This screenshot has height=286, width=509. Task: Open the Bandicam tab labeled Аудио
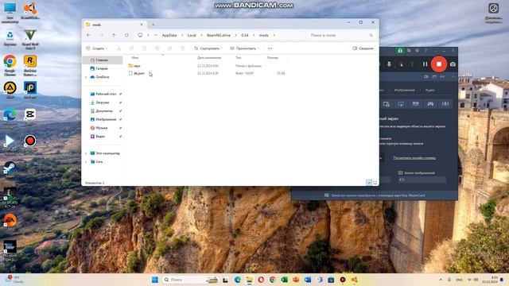[429, 90]
